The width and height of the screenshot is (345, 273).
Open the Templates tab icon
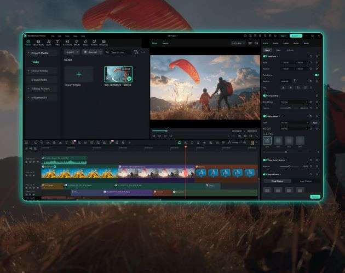(x=104, y=41)
